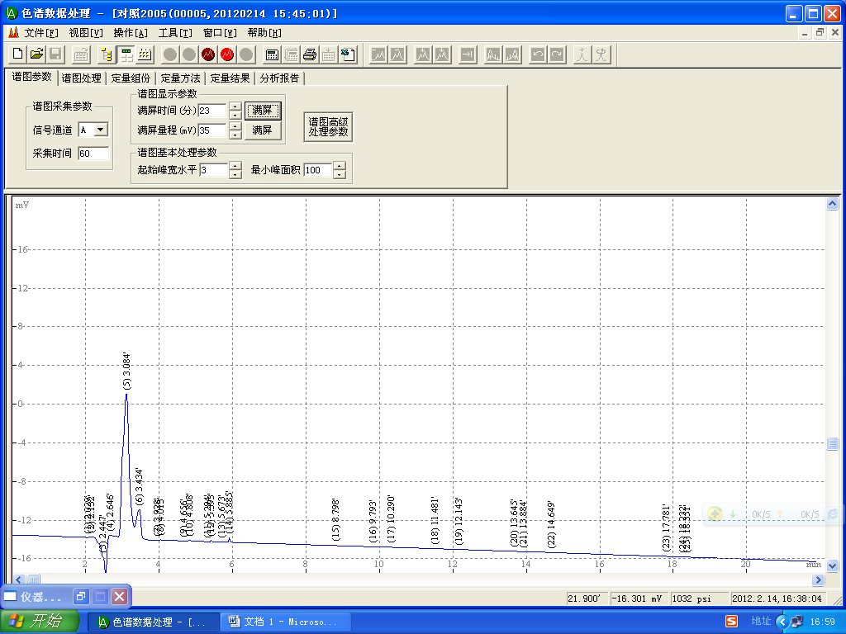Switch to 定量组份 tab

131,78
